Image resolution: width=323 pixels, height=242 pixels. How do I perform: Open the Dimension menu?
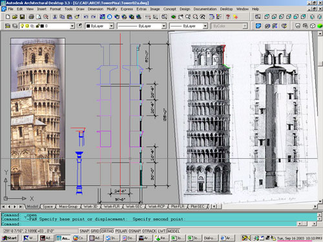[x=96, y=9]
